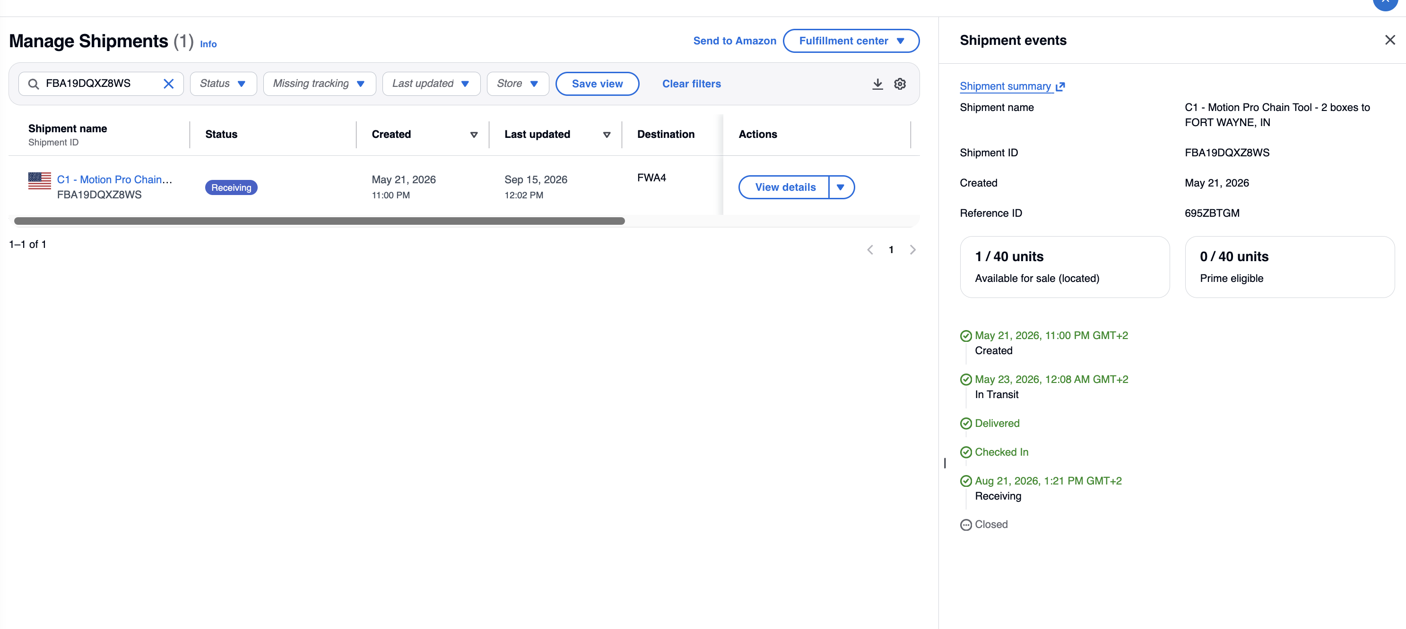Image resolution: width=1406 pixels, height=629 pixels.
Task: Click the Checked In event check icon
Action: [x=965, y=452]
